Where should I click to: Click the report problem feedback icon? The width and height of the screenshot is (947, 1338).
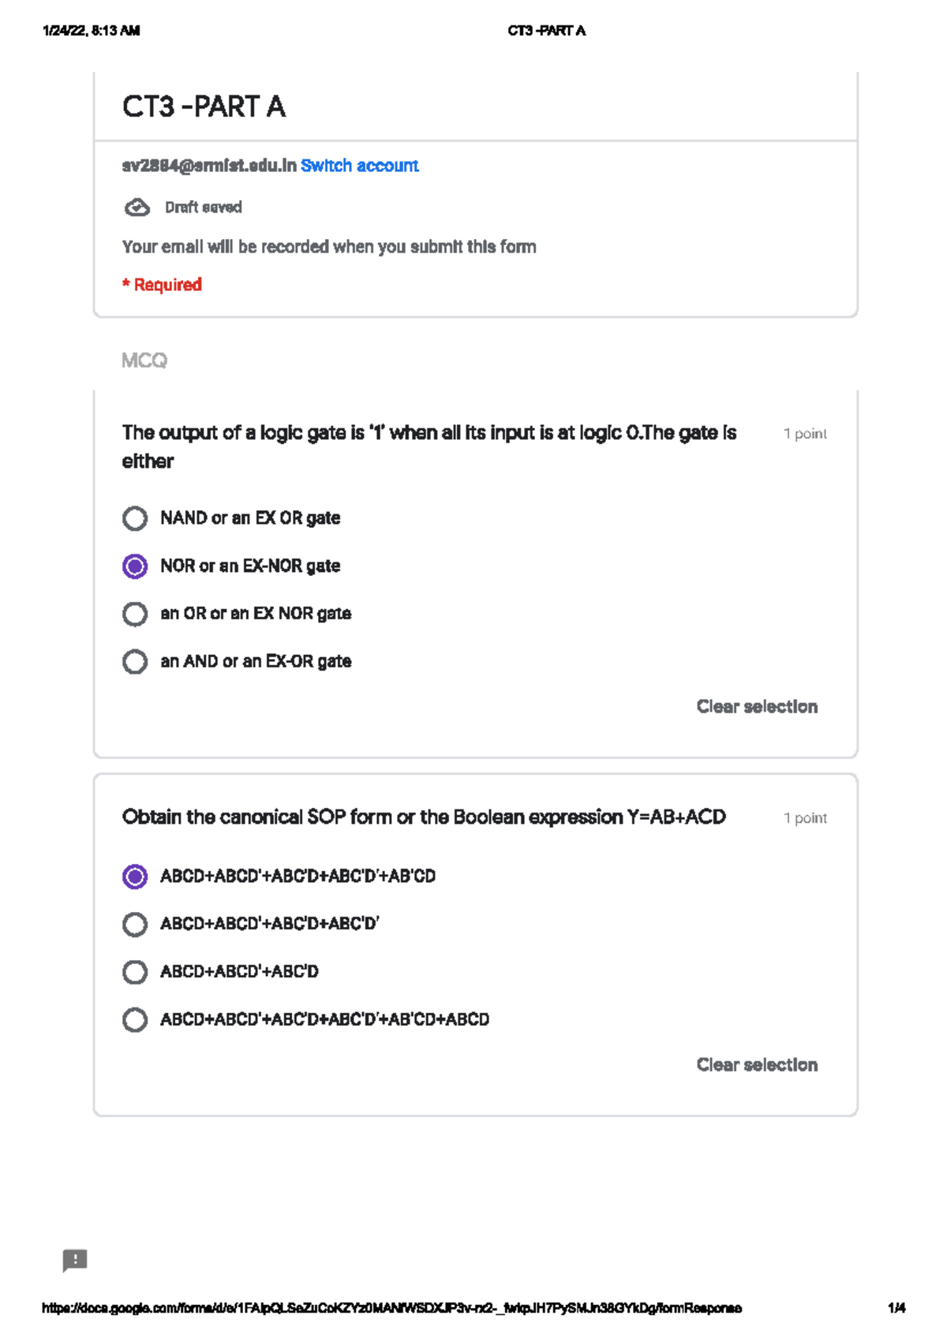[x=75, y=1260]
